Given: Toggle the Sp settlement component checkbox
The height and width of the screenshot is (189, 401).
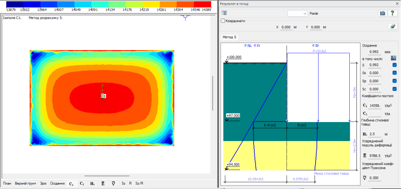Looking at the screenshot, I should point(395,81).
